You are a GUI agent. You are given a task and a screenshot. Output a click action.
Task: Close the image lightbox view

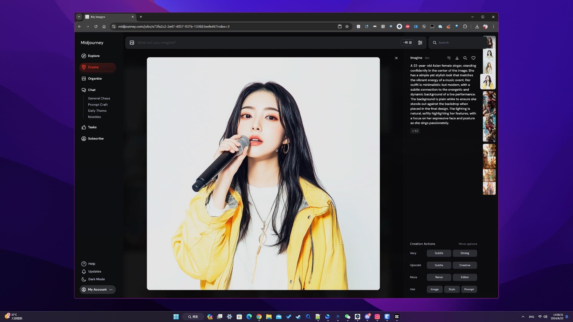pos(396,58)
